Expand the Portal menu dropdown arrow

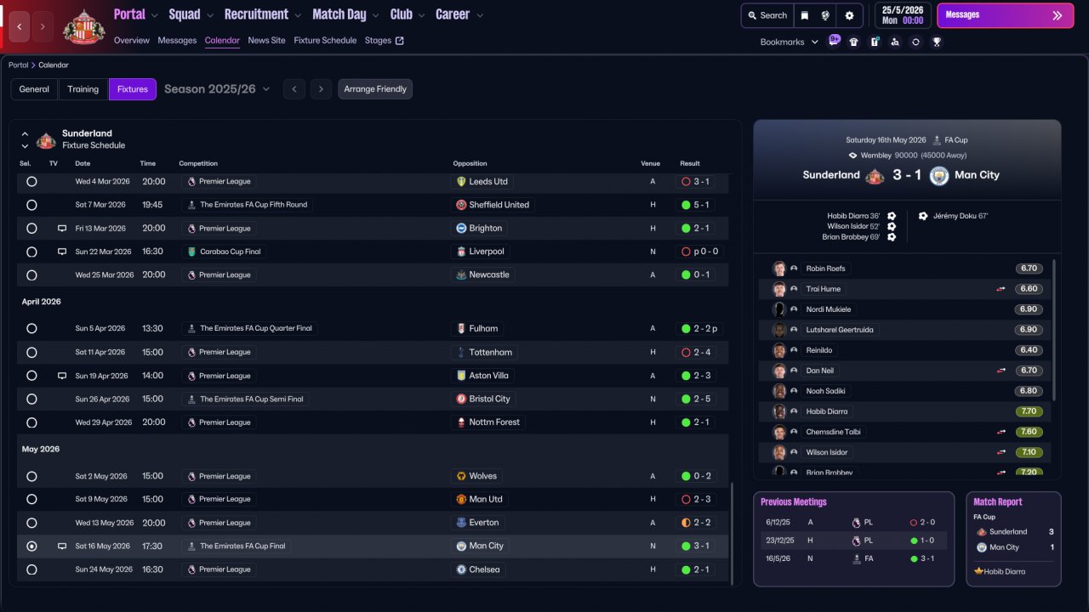pyautogui.click(x=154, y=15)
